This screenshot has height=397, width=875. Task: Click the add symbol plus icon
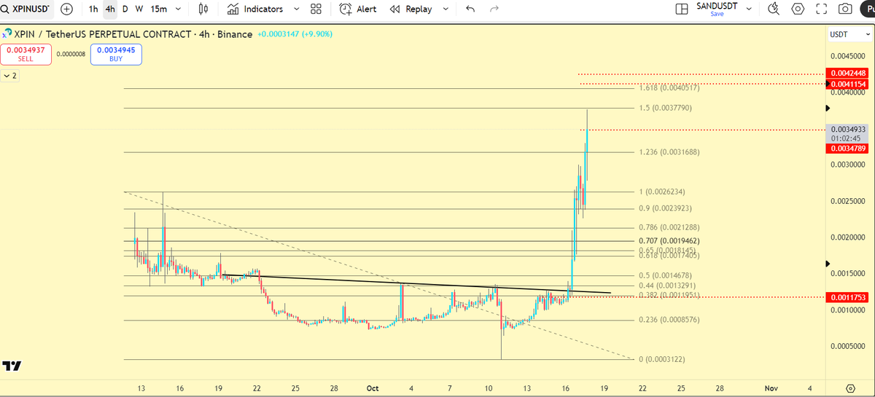pos(66,9)
